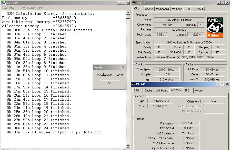Click memory Frequency value 206.7 MHz
The height and width of the screenshot is (150, 230).
(188, 123)
